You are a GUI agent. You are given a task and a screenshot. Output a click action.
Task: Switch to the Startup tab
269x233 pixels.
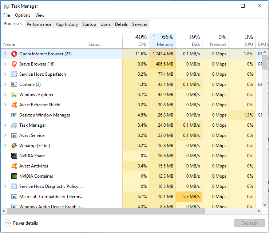[x=89, y=24]
